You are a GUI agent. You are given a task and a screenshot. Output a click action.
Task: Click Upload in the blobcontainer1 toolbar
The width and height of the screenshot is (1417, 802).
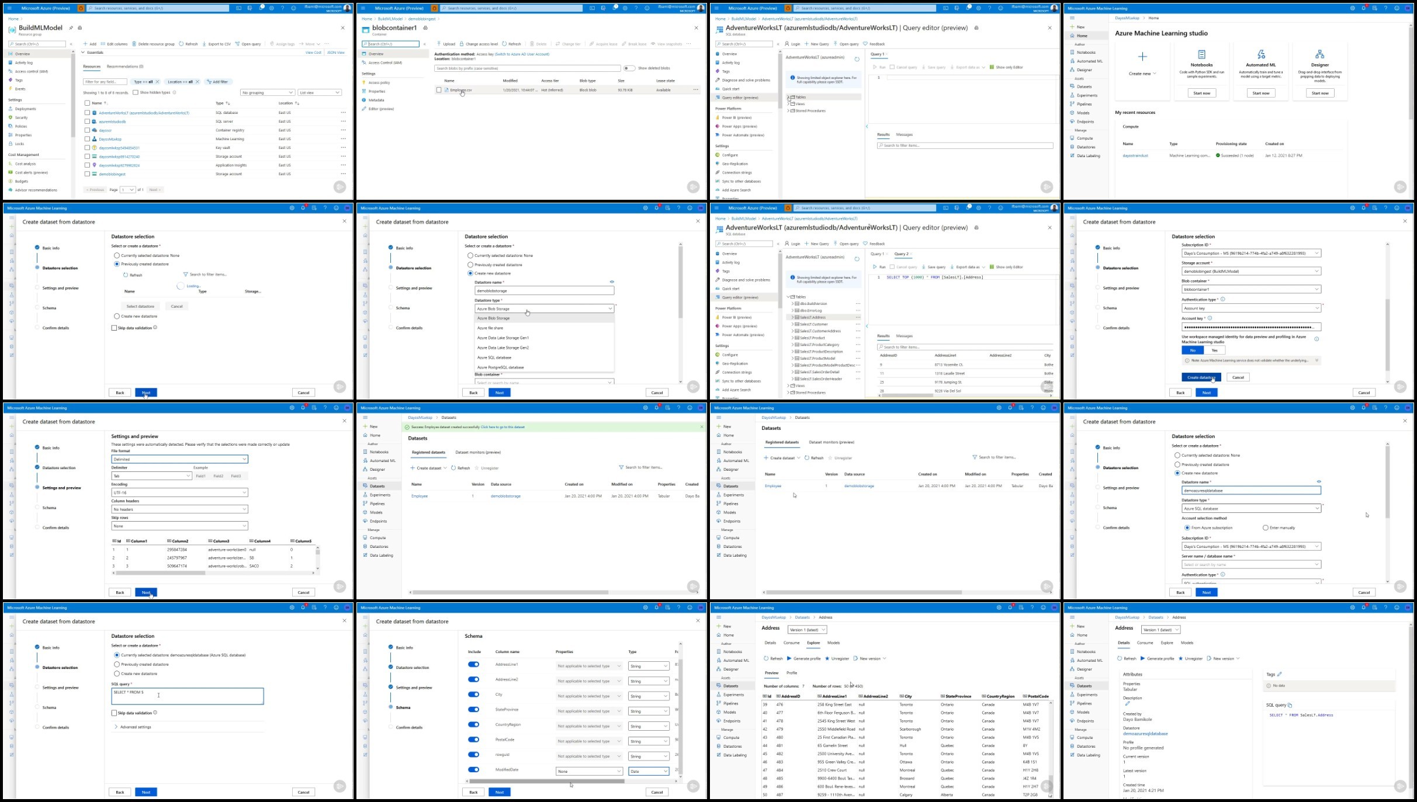[x=446, y=44]
